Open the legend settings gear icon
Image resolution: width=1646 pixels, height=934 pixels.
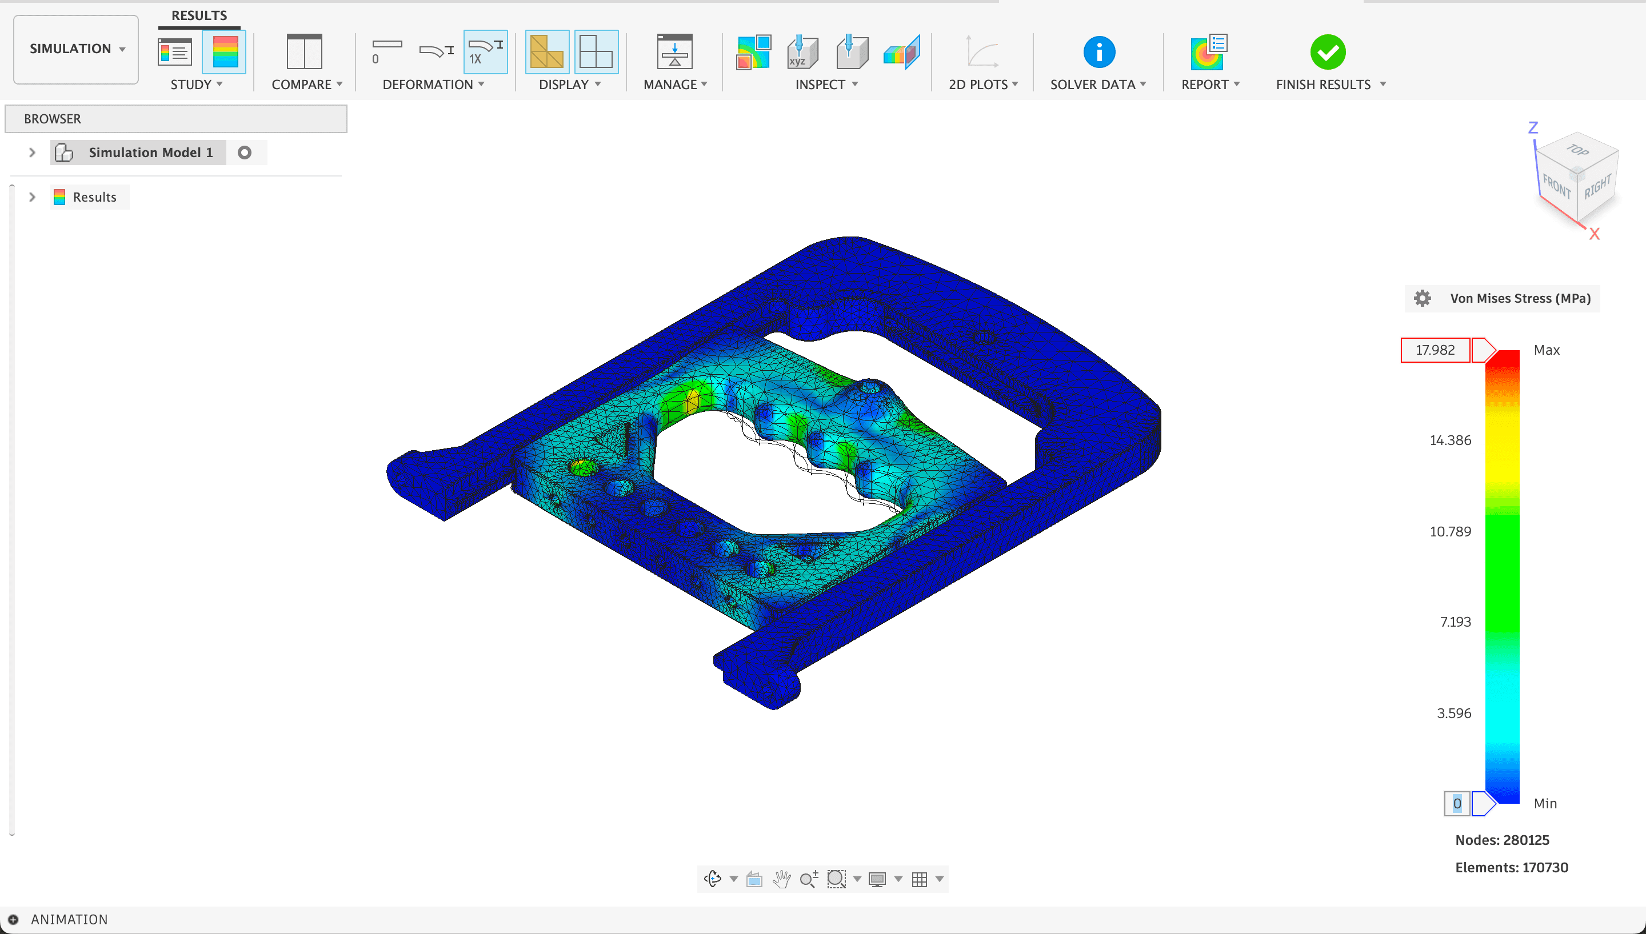coord(1422,298)
